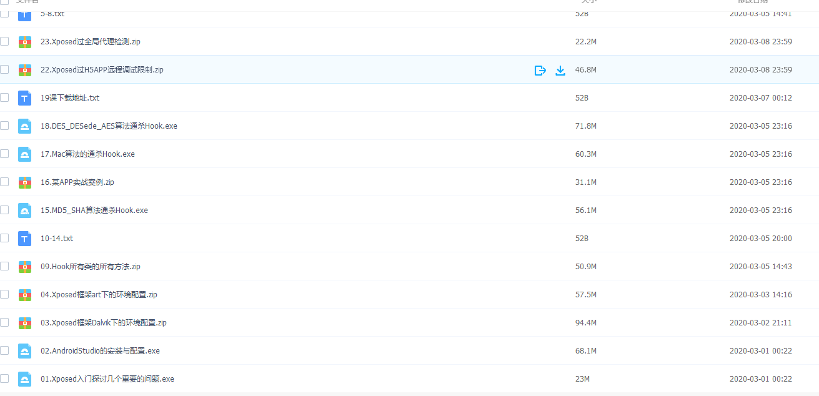819x396 pixels.
Task: Open the file 23.Xposed过全局代理检测.zip
Action: 91,42
